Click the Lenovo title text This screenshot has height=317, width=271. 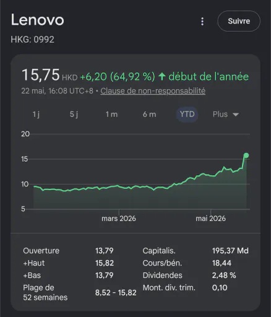[x=37, y=20]
